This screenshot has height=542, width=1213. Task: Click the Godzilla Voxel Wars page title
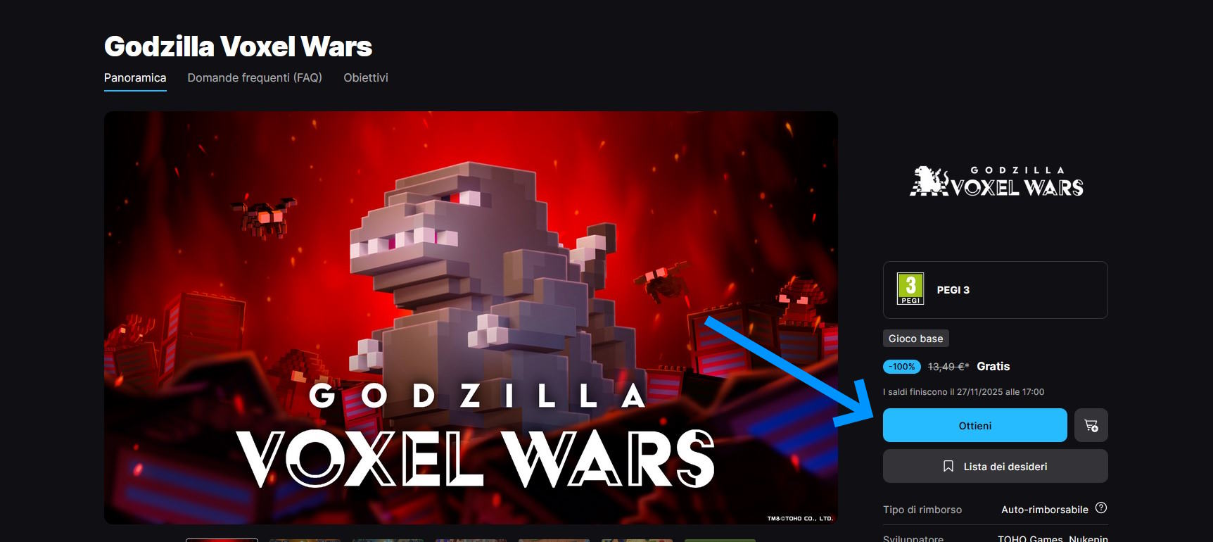coord(238,46)
